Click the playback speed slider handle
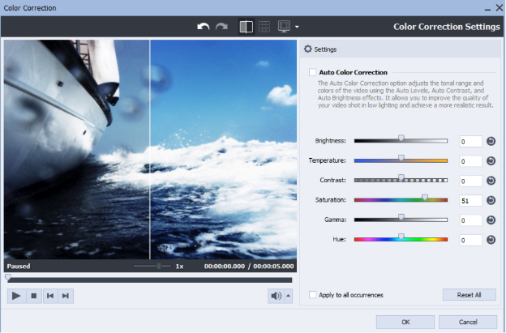Image resolution: width=506 pixels, height=333 pixels. click(x=159, y=266)
